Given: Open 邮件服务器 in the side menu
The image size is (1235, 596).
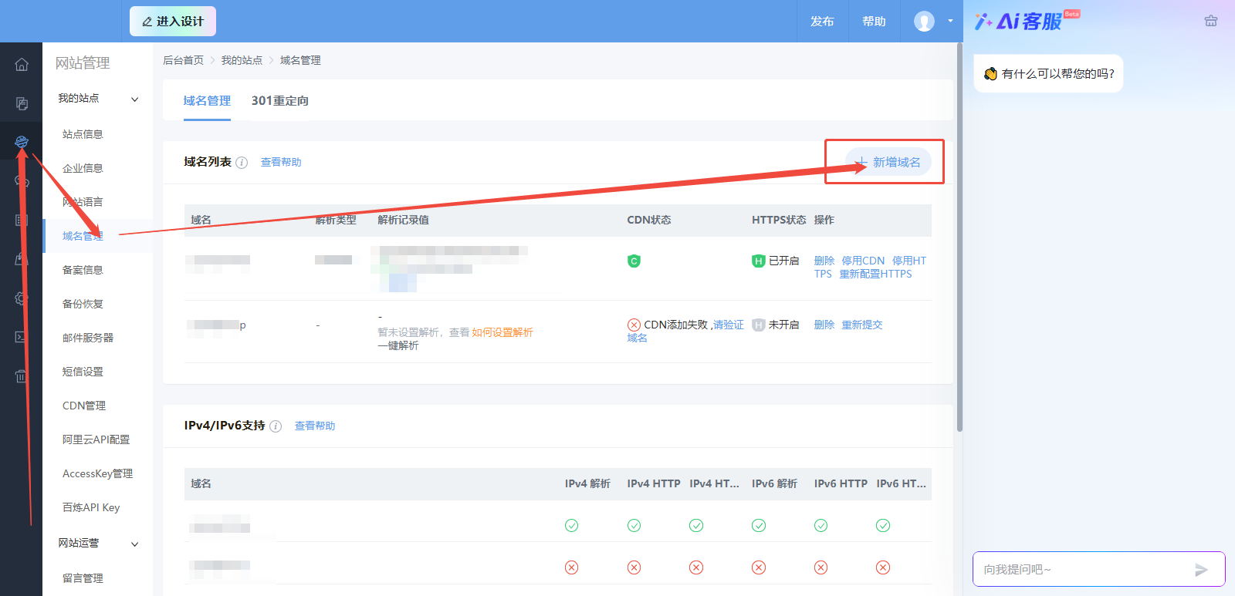Looking at the screenshot, I should click(x=88, y=338).
